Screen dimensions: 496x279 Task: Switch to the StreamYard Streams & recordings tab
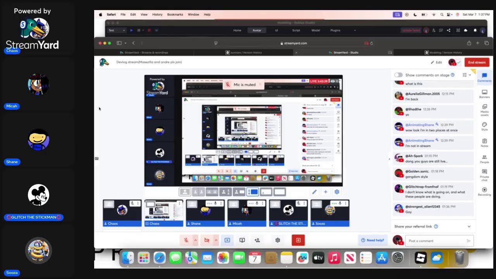[144, 52]
